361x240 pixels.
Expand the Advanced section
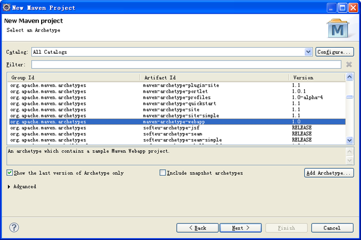point(9,186)
